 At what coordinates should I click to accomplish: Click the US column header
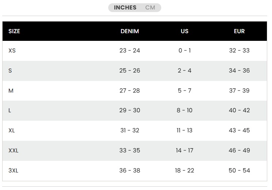point(185,31)
